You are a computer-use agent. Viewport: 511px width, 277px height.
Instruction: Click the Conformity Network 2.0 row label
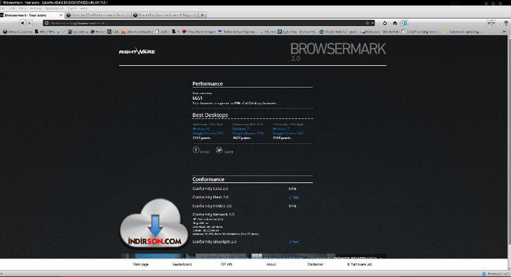pos(214,215)
